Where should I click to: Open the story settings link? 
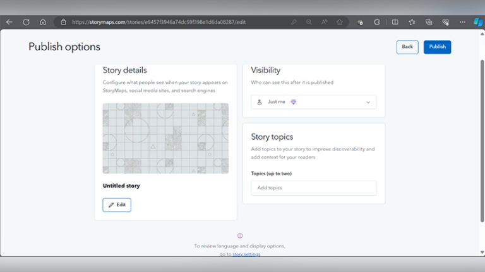[x=246, y=254]
